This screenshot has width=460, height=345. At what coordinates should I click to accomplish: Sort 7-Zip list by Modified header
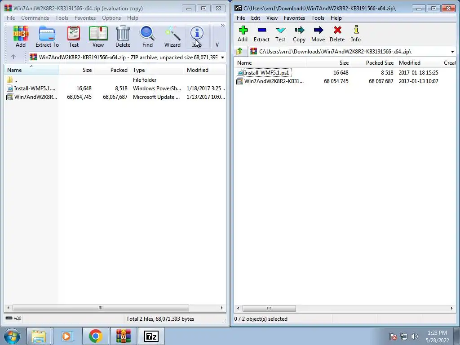[418, 63]
